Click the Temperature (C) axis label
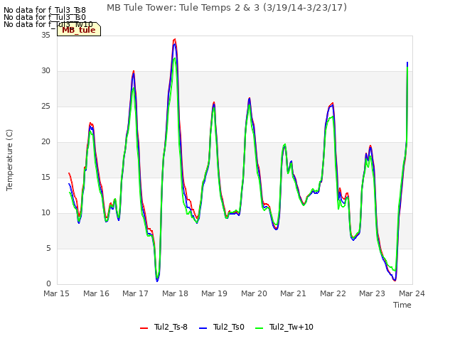This screenshot has height=341, width=455. [9, 160]
